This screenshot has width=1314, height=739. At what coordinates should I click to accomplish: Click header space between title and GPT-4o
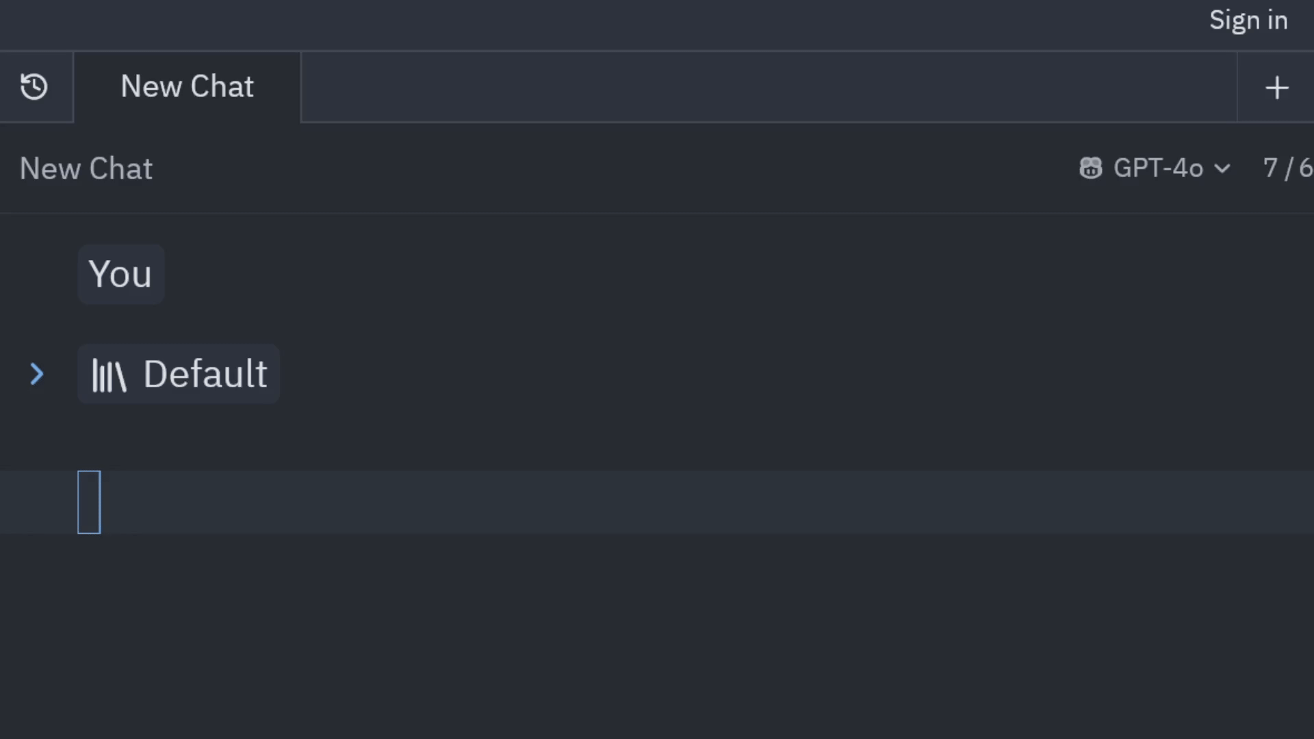(616, 168)
